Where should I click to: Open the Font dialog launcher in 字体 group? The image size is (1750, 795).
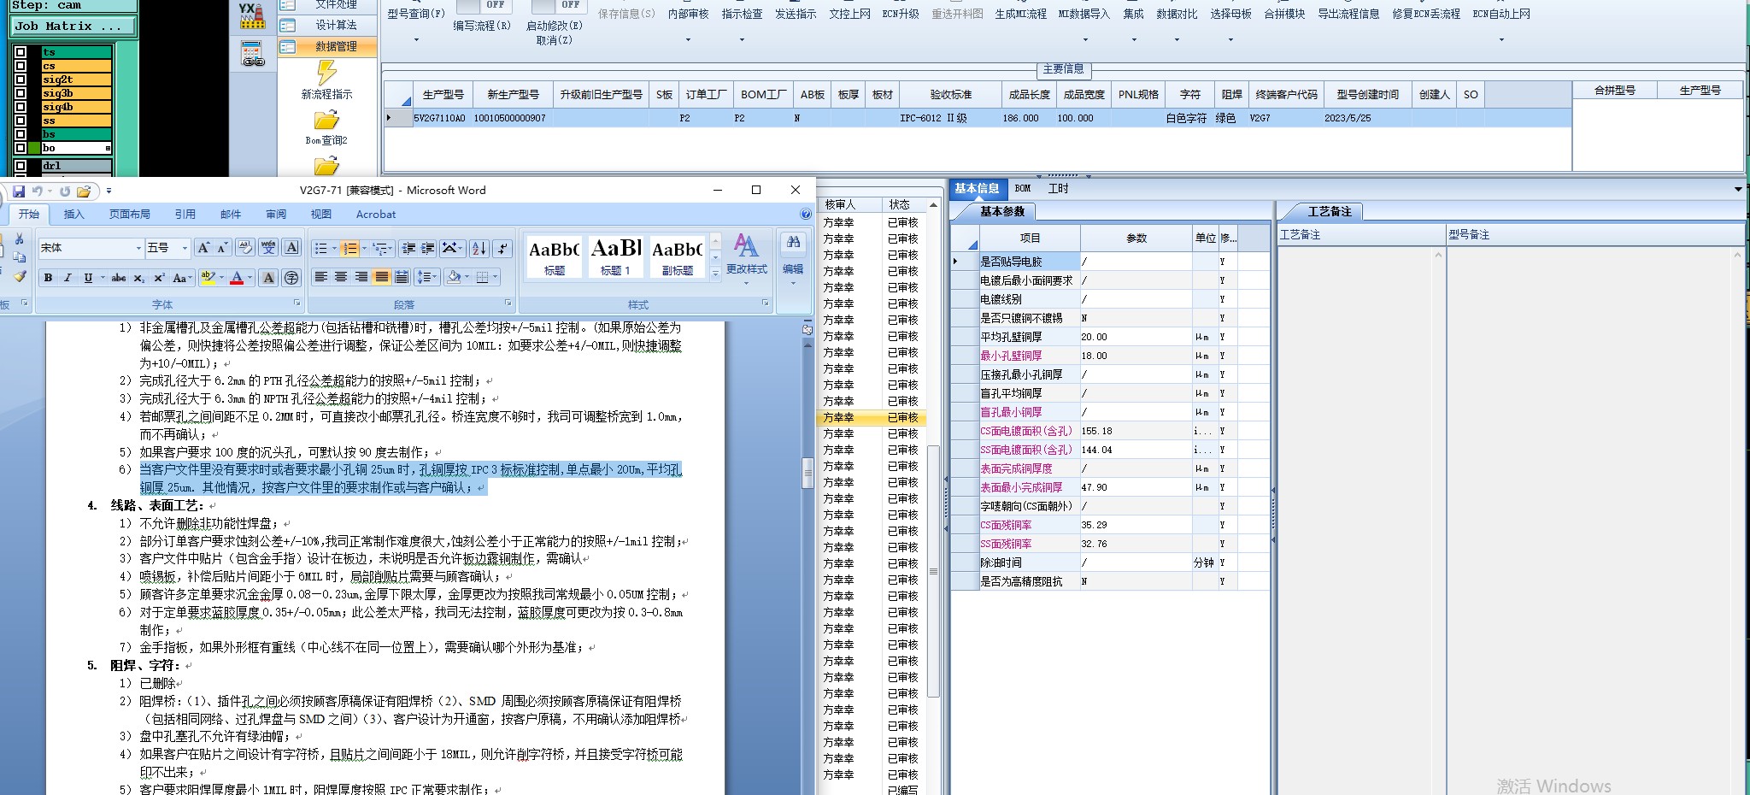point(297,303)
